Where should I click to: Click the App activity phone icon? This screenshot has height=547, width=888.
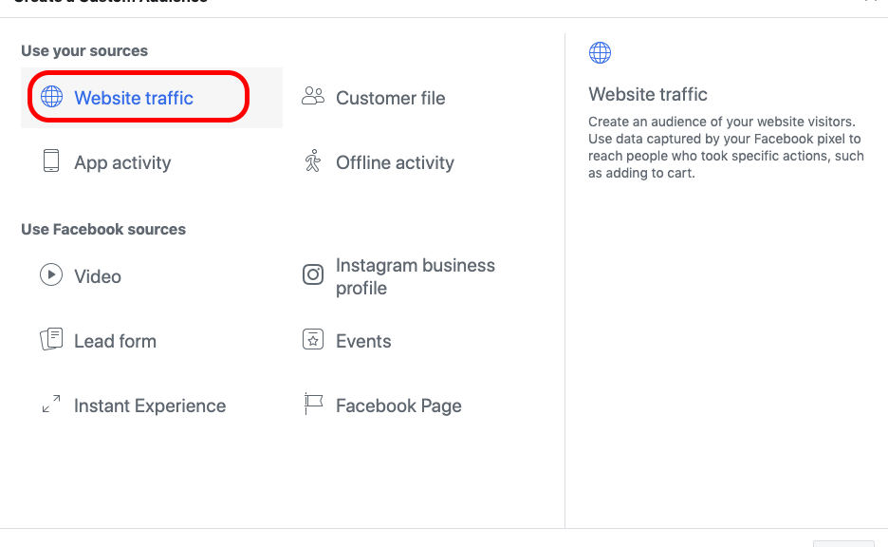coord(51,161)
